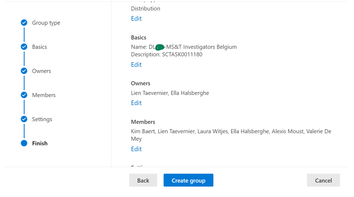Click the Group type step checkmark icon

coord(24,23)
